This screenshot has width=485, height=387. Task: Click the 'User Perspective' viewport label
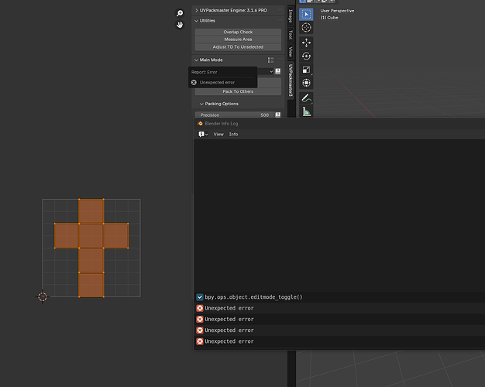pos(337,11)
